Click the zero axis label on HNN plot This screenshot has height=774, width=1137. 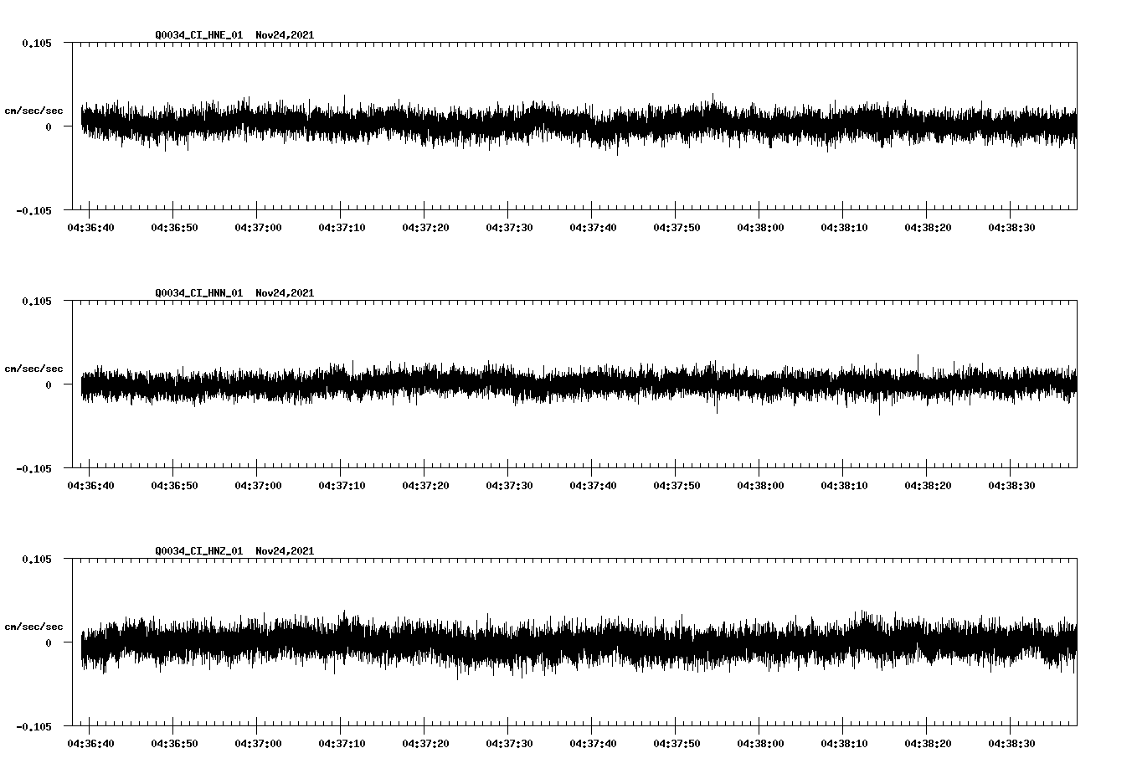49,384
